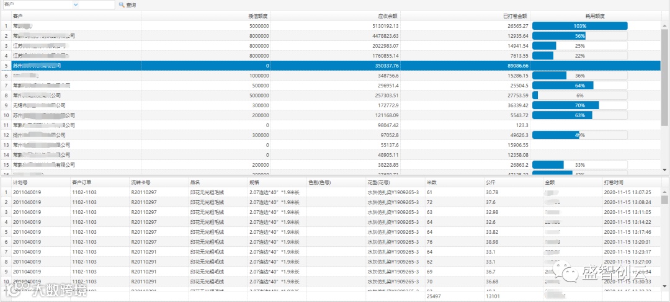
Task: Click the rolled amount 49626.3
Action: pyautogui.click(x=519, y=135)
